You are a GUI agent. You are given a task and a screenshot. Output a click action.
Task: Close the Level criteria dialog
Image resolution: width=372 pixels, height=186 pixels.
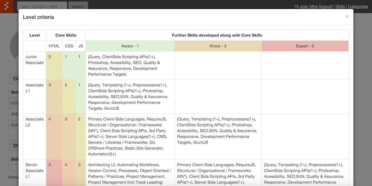click(347, 17)
